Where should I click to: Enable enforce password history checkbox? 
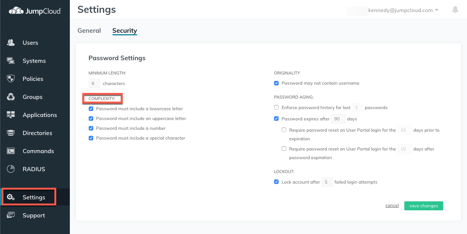276,108
